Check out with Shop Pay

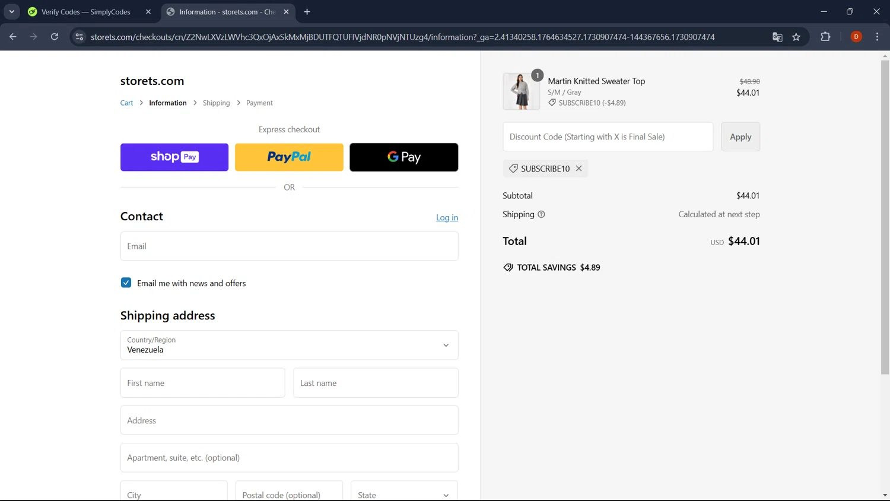click(174, 157)
